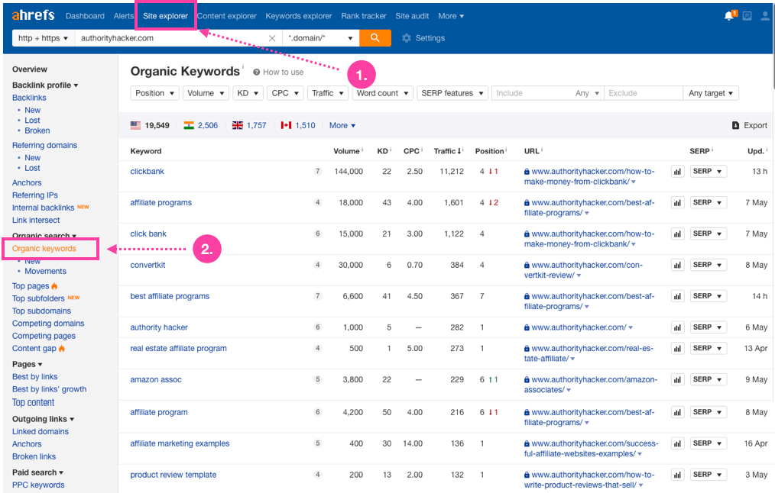This screenshot has width=775, height=493.
Task: Click the Export download icon
Action: 735,126
